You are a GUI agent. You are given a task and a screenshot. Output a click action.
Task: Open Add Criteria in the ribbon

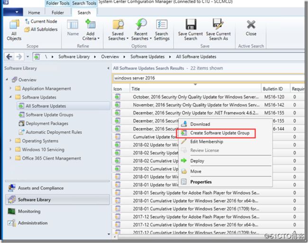pyautogui.click(x=91, y=30)
